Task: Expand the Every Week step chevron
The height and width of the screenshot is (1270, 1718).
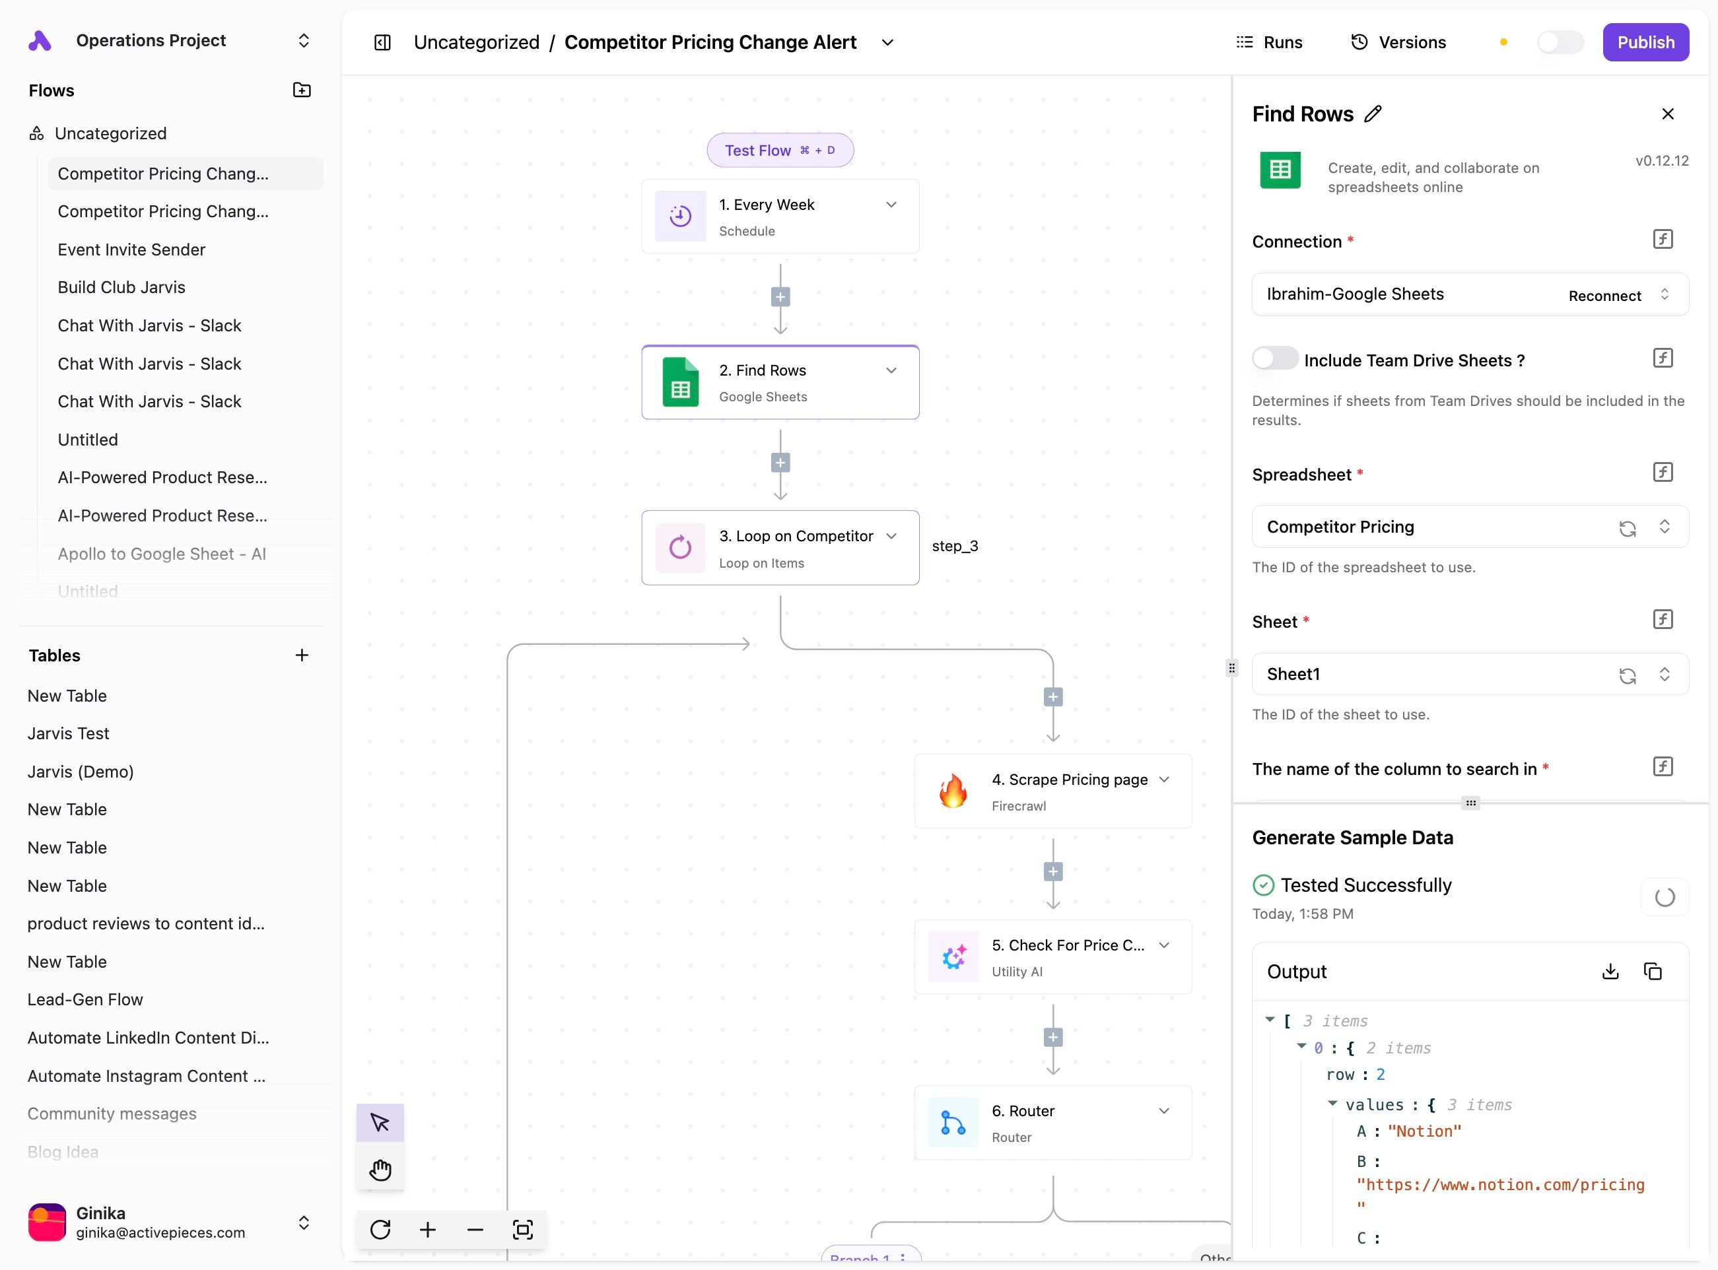Action: point(891,205)
